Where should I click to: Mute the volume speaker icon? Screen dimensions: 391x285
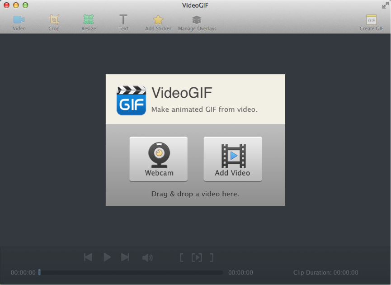coord(147,258)
